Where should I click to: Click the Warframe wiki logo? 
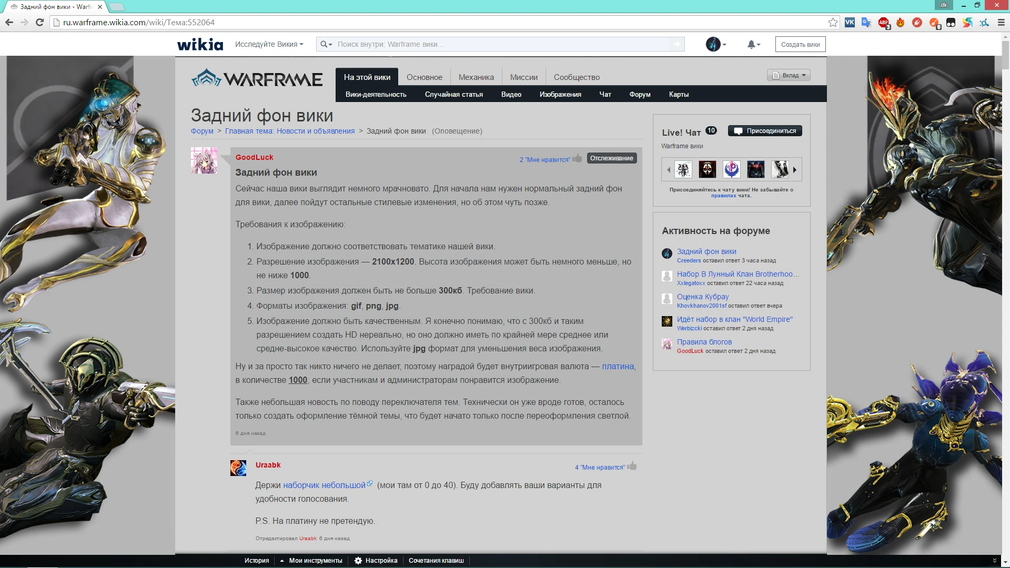point(257,79)
